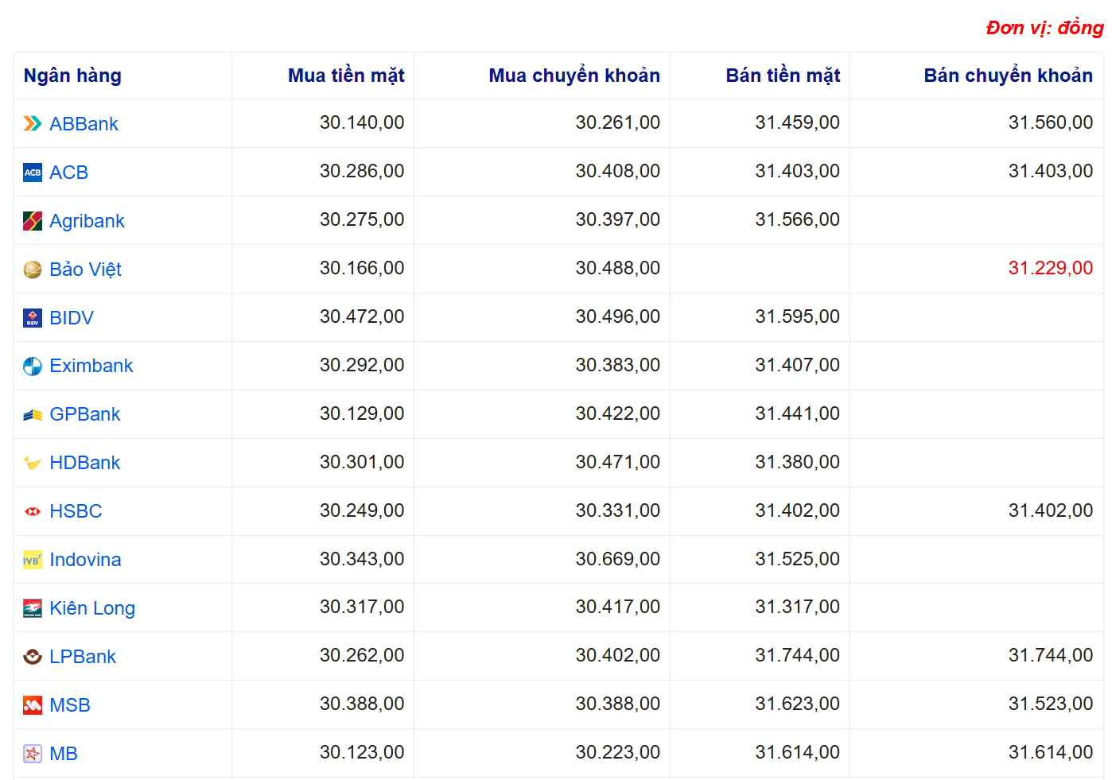Open the Indovina bank link

click(85, 560)
